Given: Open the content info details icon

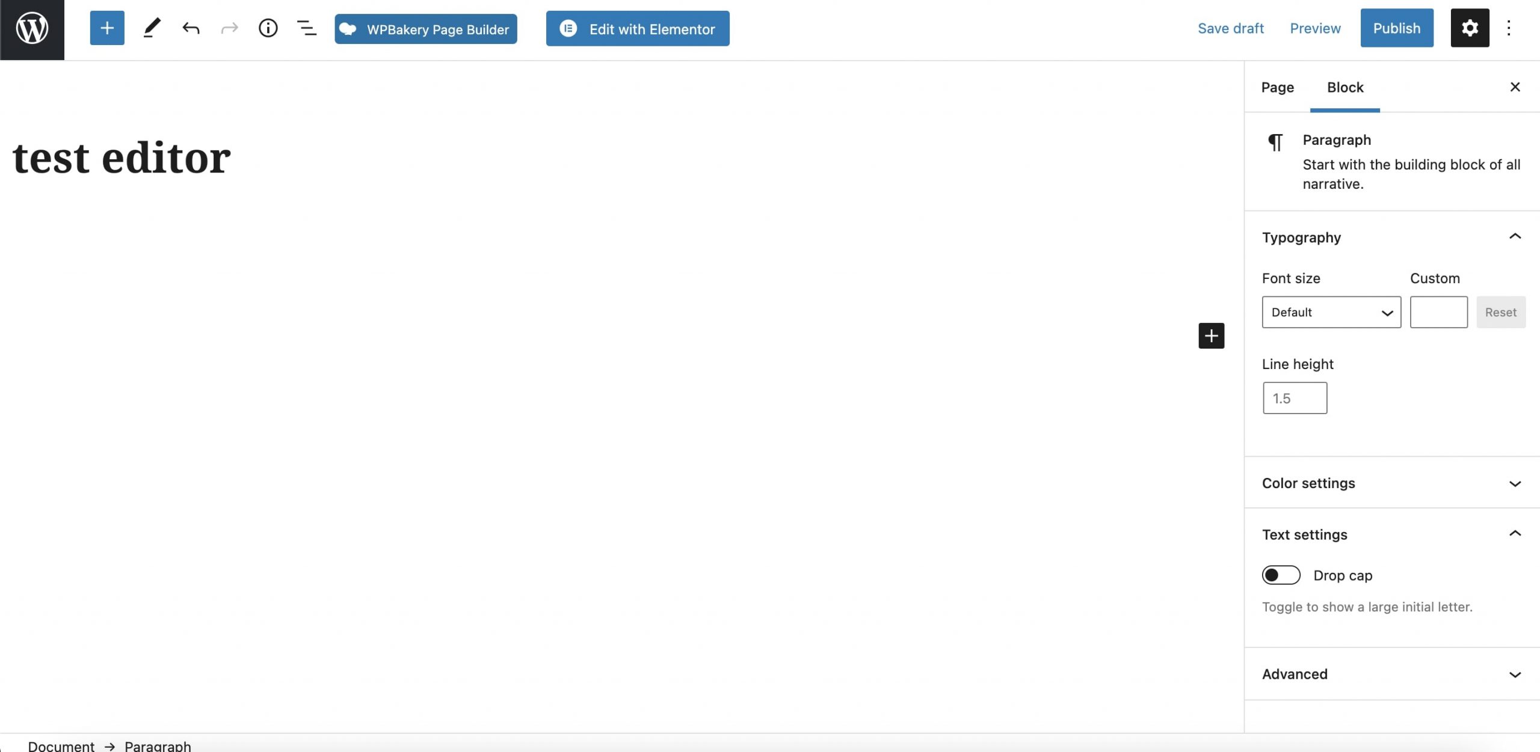Looking at the screenshot, I should [268, 28].
